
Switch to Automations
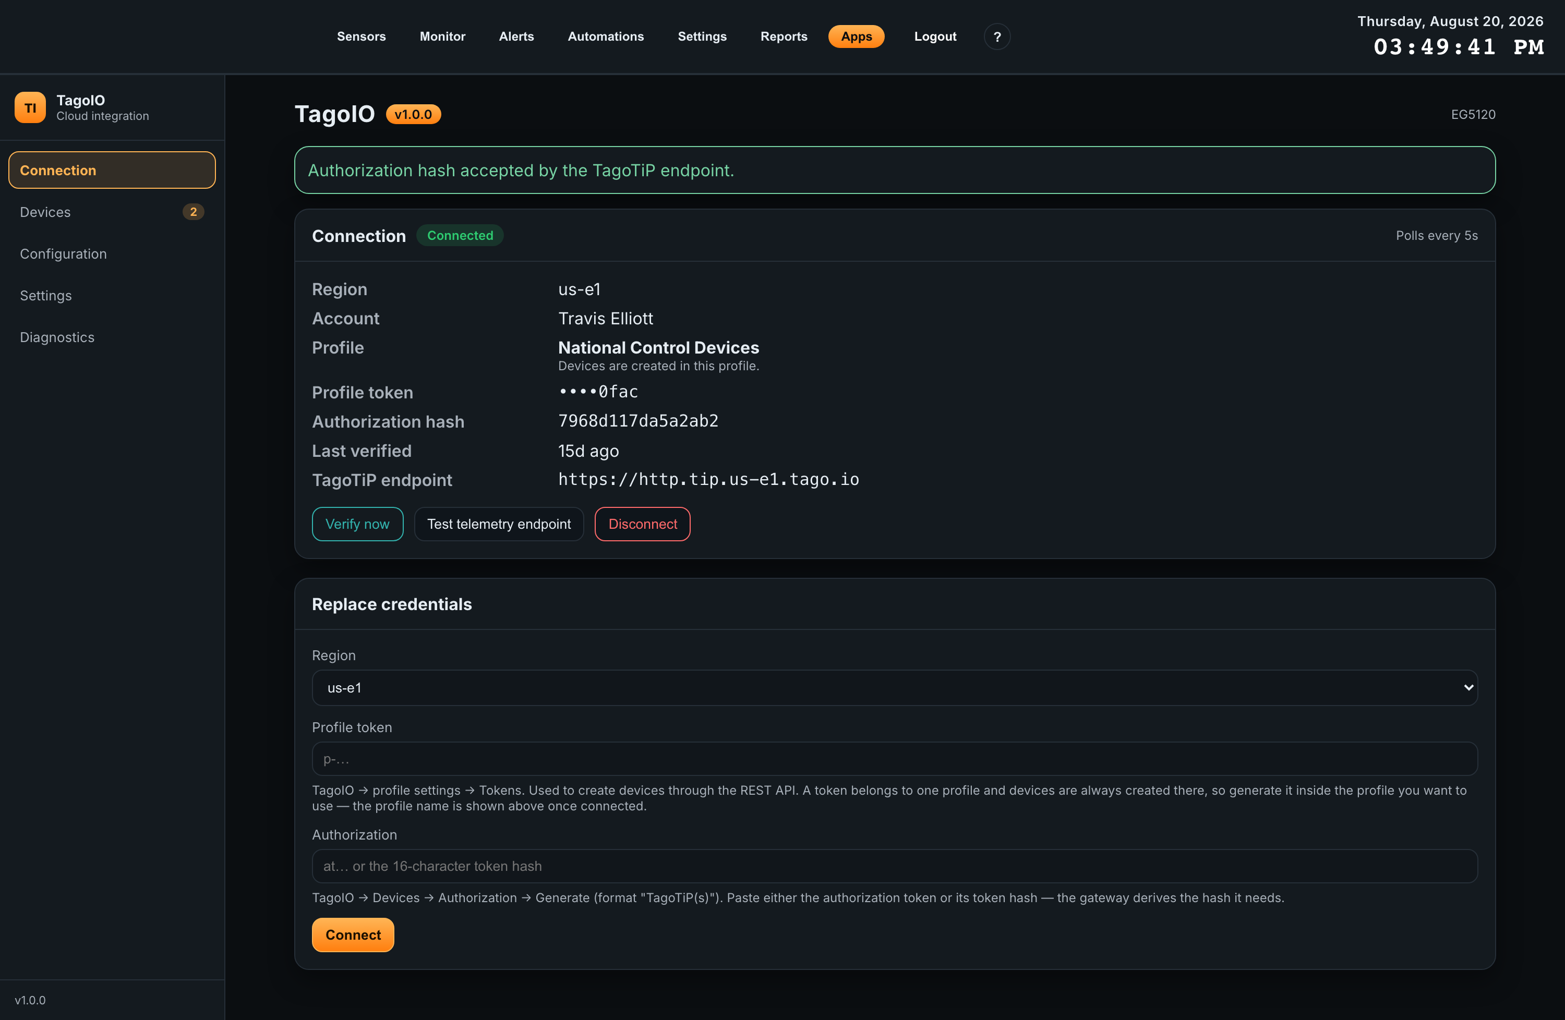pos(606,37)
